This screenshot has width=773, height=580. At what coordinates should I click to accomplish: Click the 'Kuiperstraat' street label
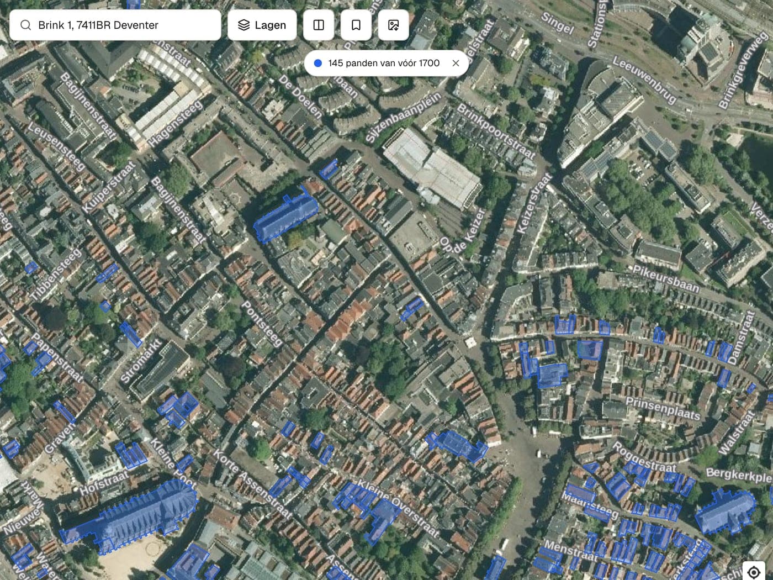(108, 187)
